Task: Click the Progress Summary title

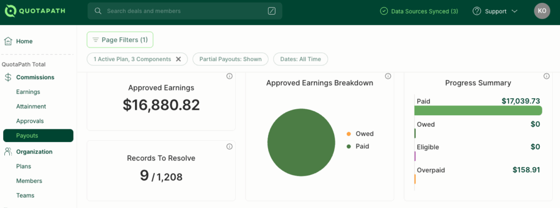Action: (478, 83)
